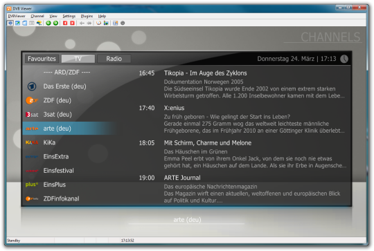
Task: Click the 19:00 programme time
Action: [147, 178]
